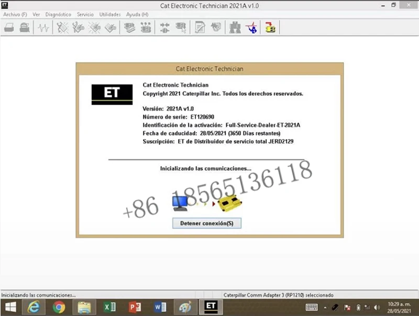Click the Detener conexión(S) button
Image resolution: width=419 pixels, height=316 pixels.
[x=207, y=223]
